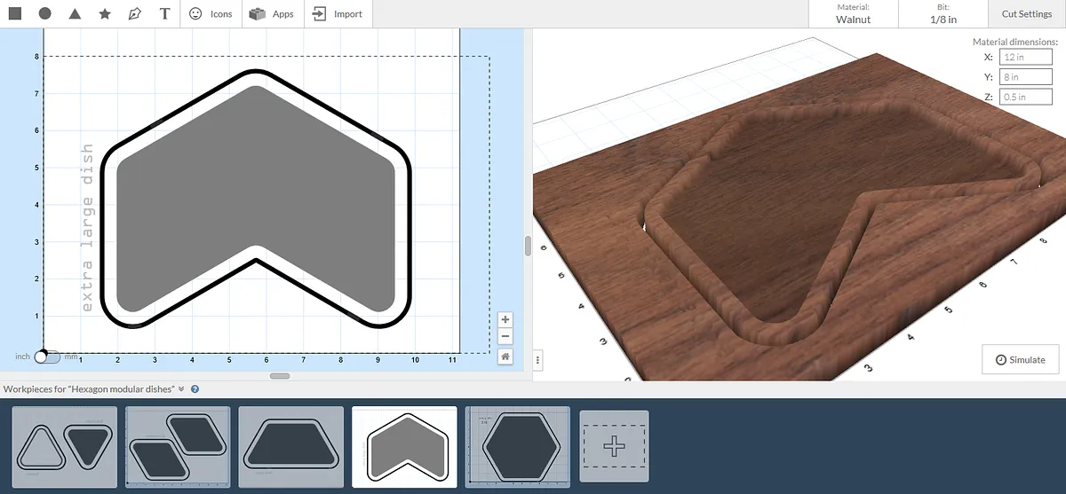Select the circle shape tool
1066x494 pixels.
[x=45, y=14]
